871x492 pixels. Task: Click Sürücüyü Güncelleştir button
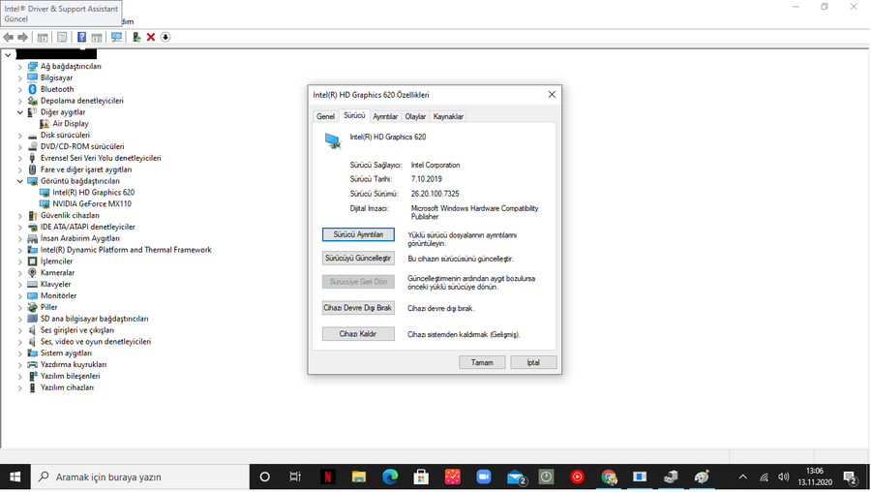(358, 259)
